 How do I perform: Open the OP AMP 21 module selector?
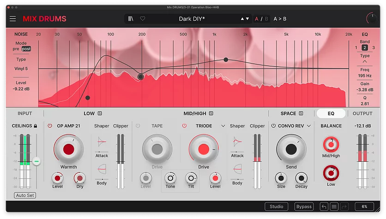[x=68, y=126]
